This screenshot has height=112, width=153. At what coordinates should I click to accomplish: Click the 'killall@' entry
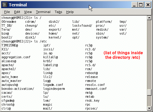[50, 57]
